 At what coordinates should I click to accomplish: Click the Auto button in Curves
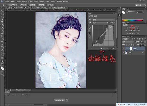112,23
